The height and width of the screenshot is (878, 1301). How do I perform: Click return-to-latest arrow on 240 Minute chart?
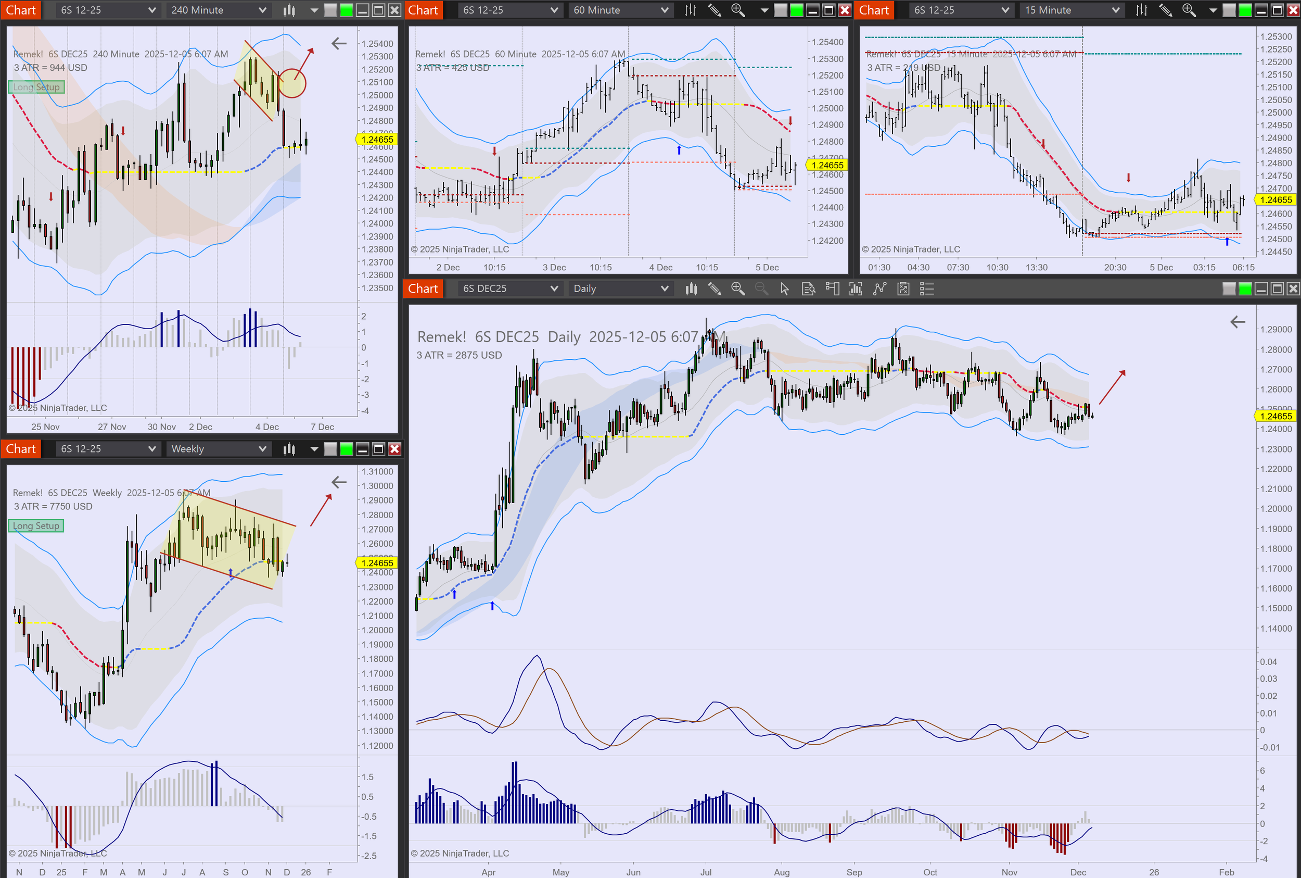pos(339,43)
